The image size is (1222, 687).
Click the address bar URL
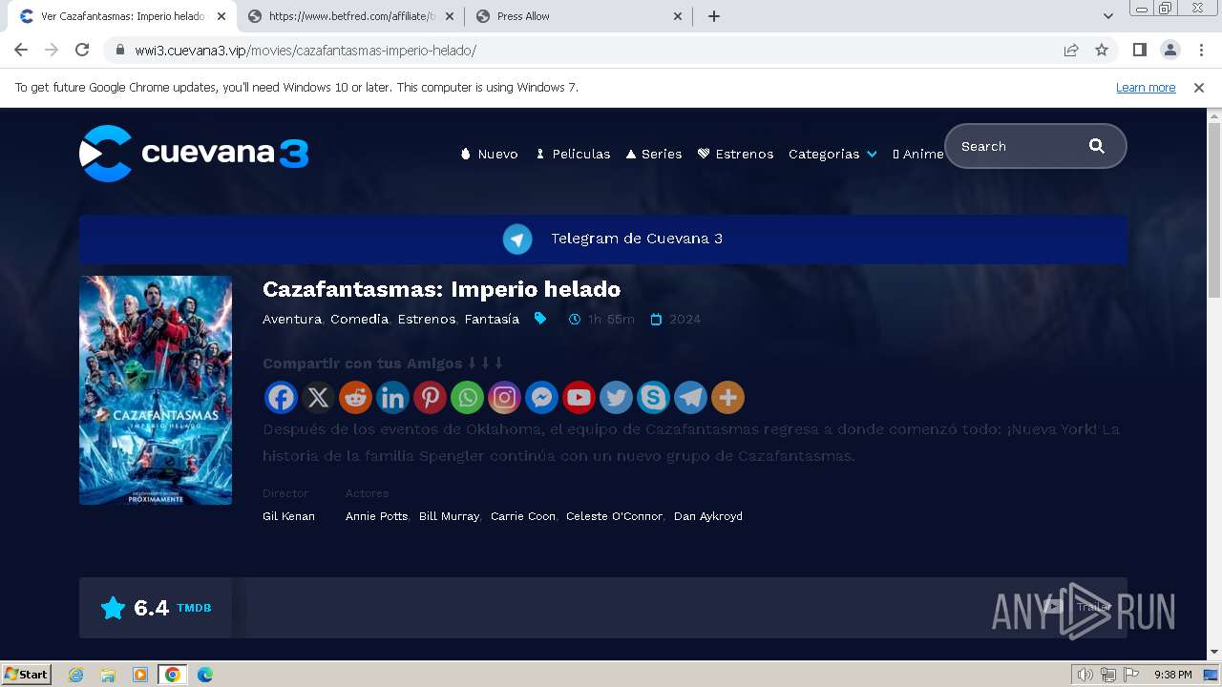pyautogui.click(x=305, y=50)
